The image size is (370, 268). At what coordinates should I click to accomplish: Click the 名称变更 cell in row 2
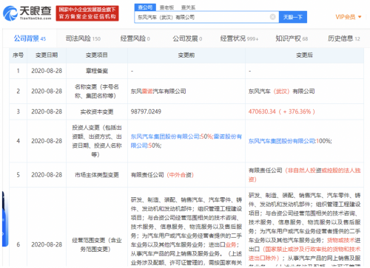click(x=97, y=92)
